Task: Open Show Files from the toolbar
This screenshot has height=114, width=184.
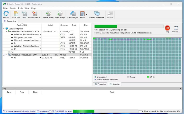Action: (16, 14)
